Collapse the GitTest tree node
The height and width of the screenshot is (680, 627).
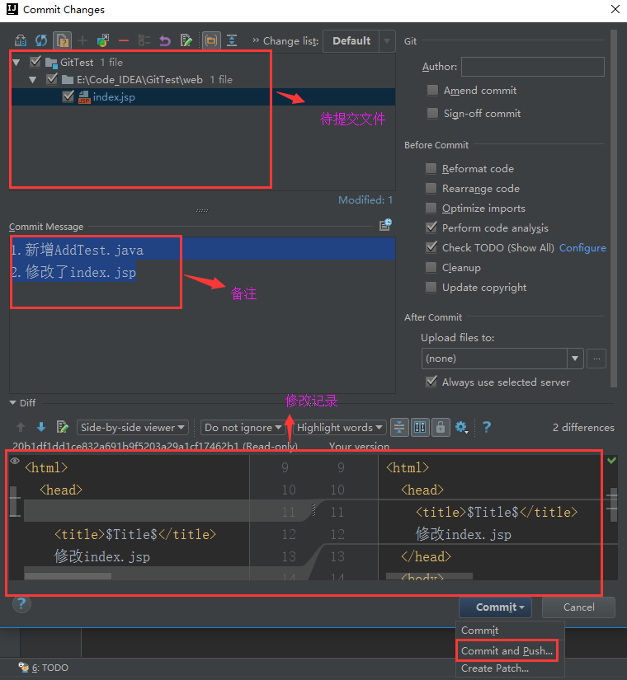(x=16, y=63)
